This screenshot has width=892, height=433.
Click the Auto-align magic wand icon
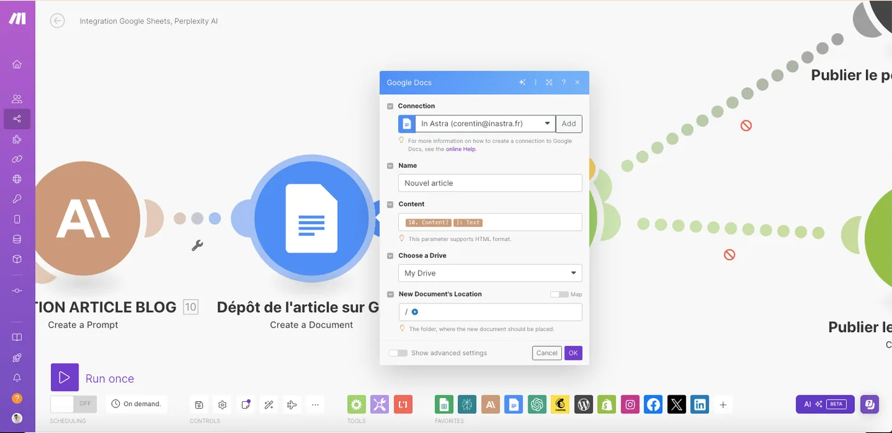[x=269, y=404]
